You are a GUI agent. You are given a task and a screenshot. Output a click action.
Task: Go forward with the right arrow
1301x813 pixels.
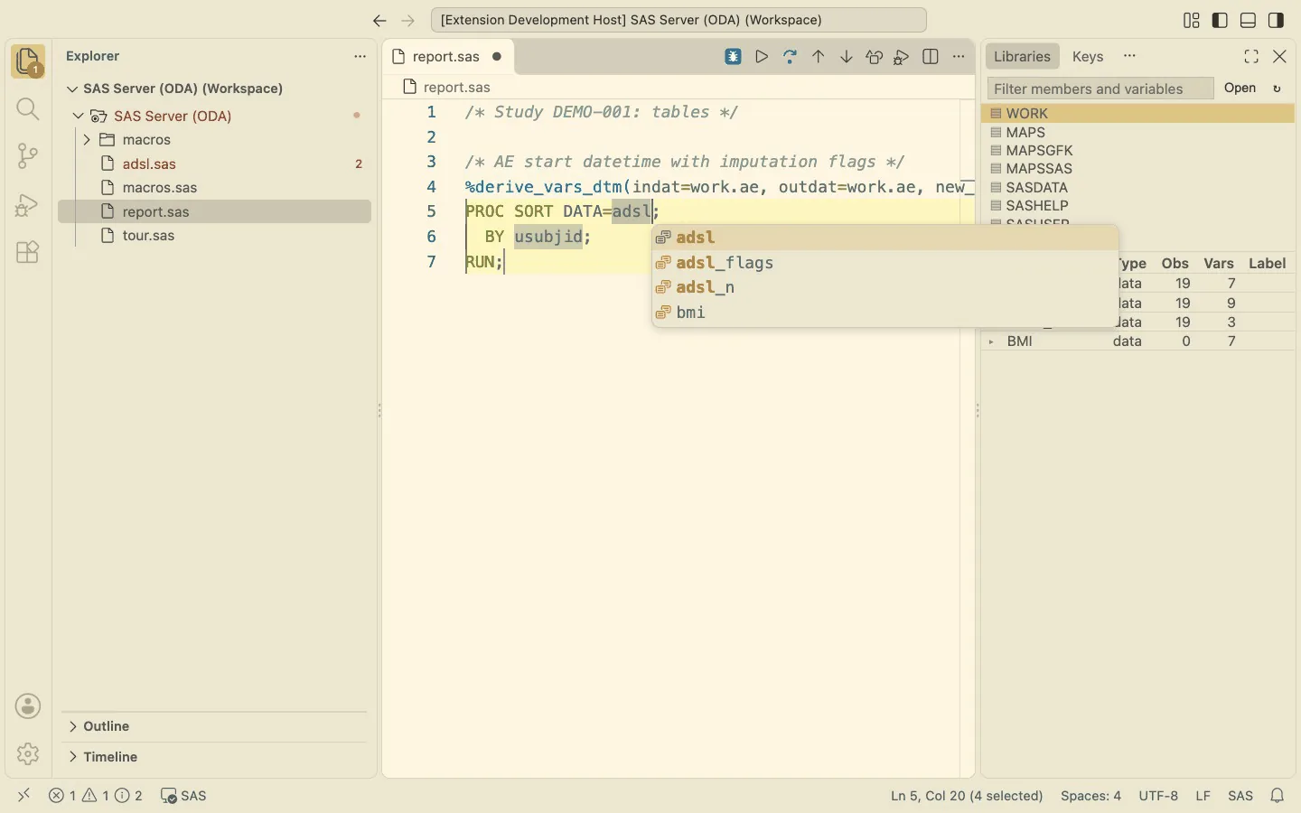[408, 21]
